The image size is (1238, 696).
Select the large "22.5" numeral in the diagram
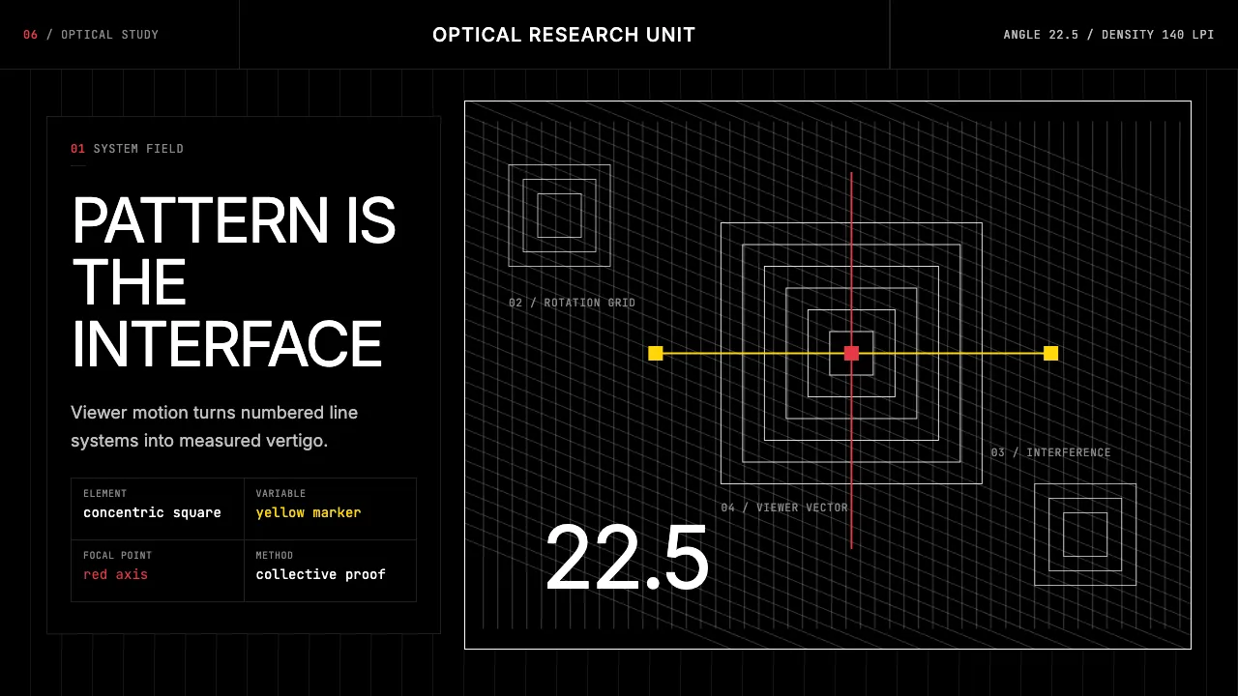(x=627, y=559)
